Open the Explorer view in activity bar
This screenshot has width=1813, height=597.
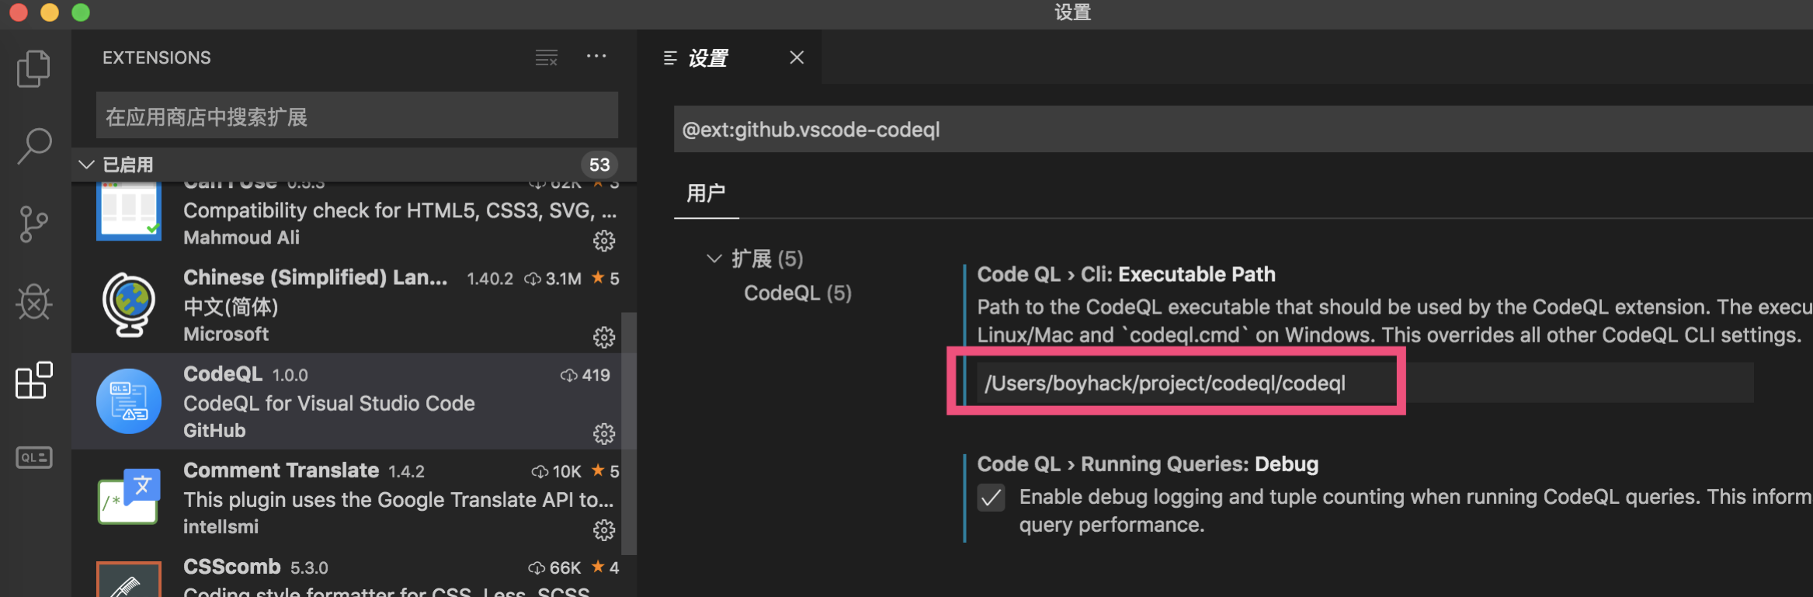click(33, 69)
